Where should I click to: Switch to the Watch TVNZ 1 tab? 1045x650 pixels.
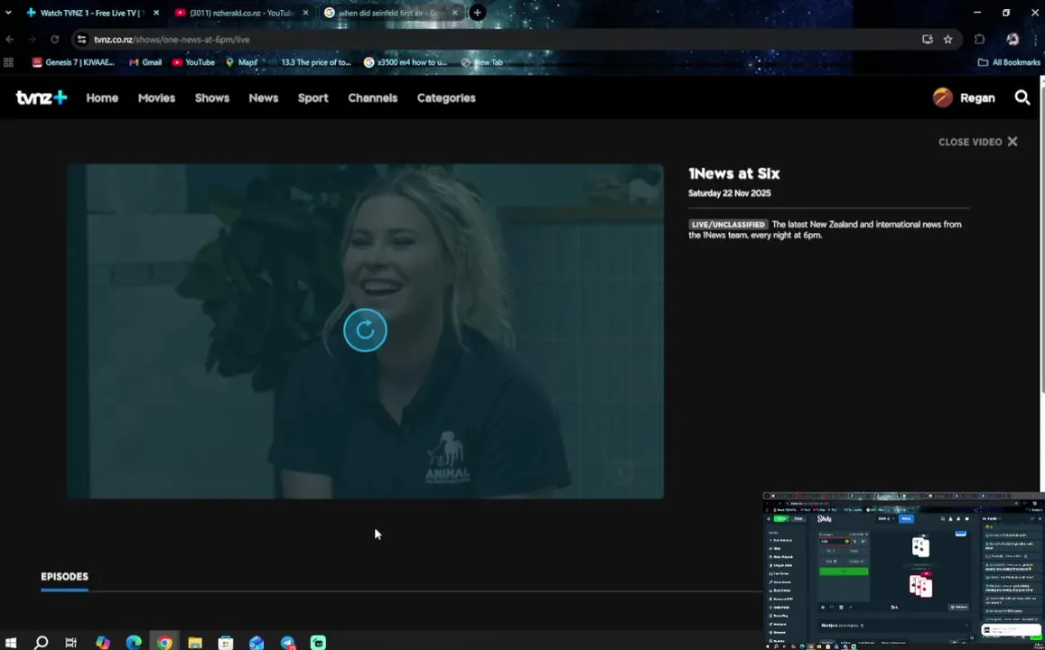[x=90, y=13]
